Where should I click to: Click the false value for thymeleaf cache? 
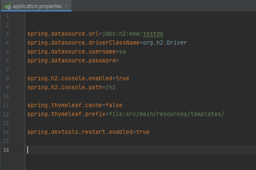click(114, 105)
